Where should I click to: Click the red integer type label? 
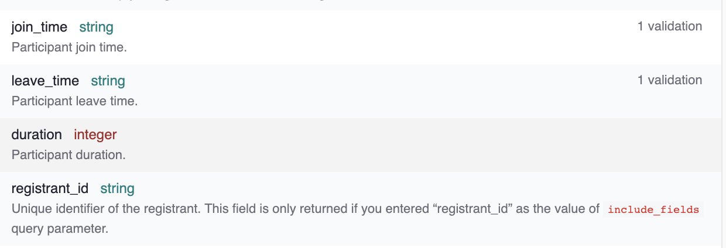95,135
